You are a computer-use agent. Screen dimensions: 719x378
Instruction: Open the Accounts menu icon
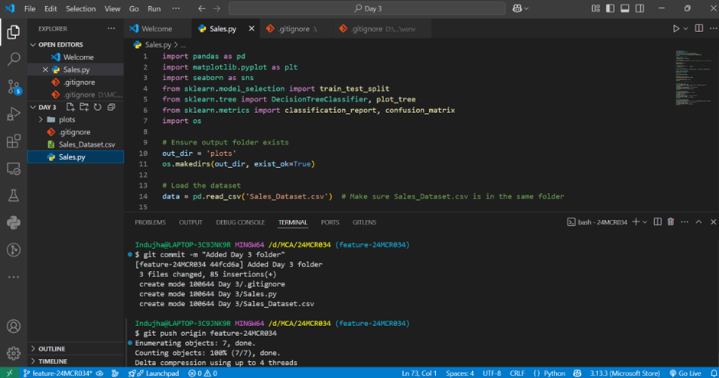pyautogui.click(x=14, y=326)
